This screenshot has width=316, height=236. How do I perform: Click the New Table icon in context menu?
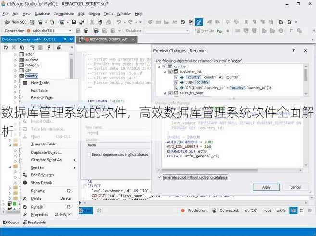coord(25,83)
